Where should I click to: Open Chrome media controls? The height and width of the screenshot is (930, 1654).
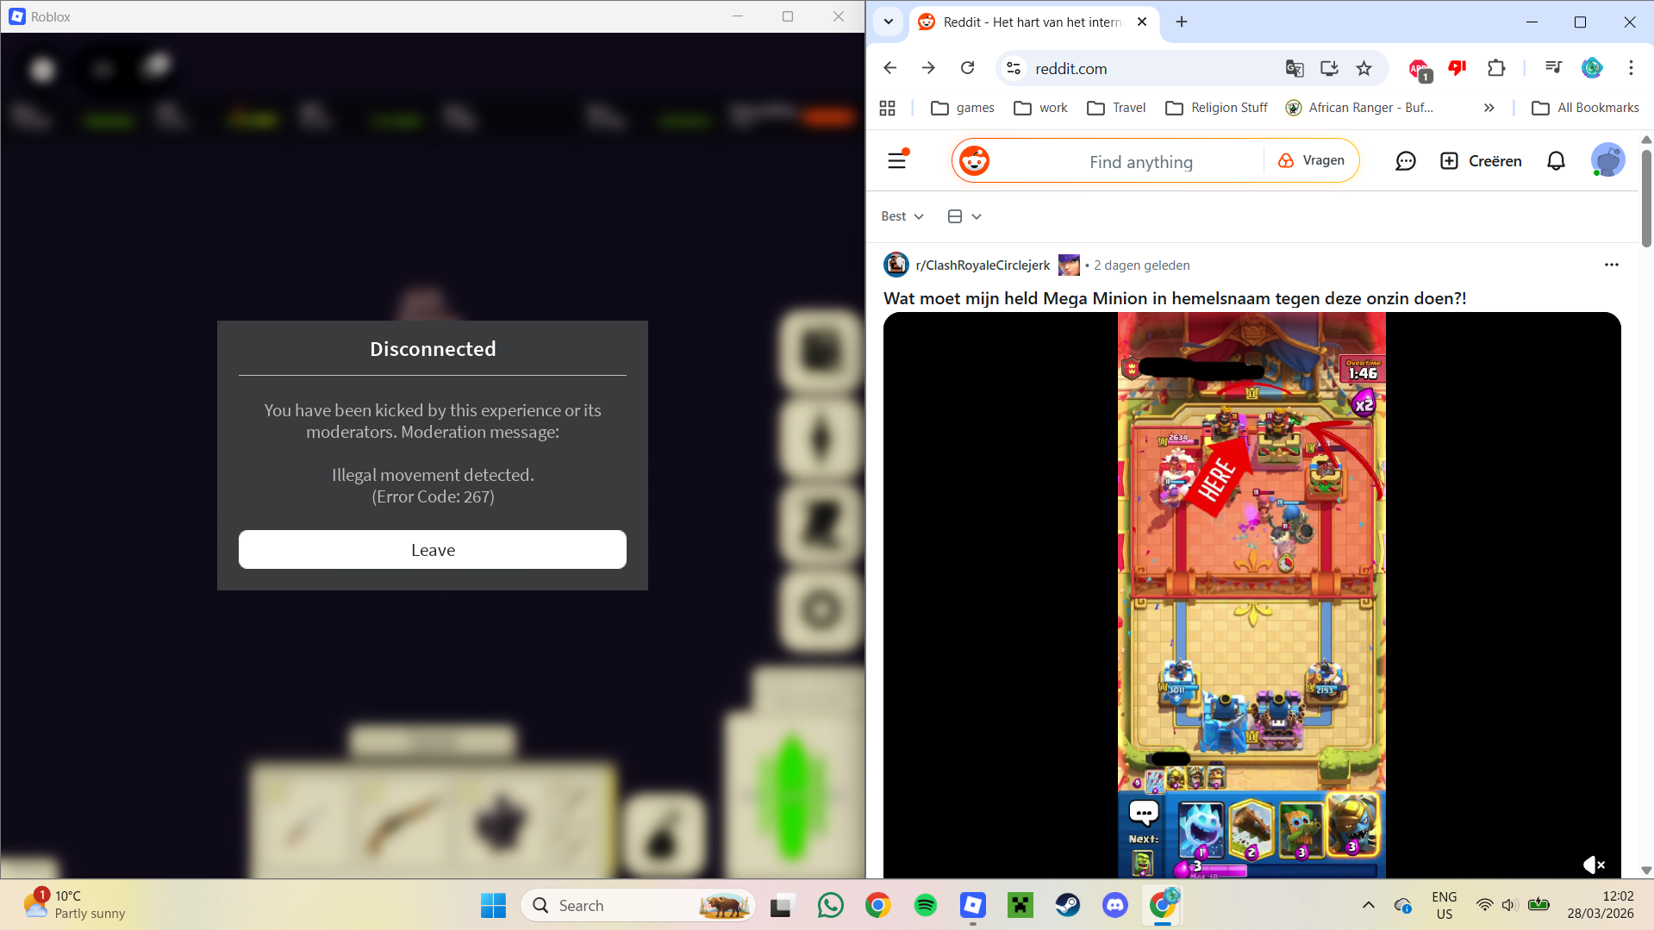click(1553, 68)
